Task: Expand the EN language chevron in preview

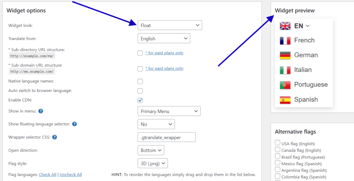Action: coord(307,26)
